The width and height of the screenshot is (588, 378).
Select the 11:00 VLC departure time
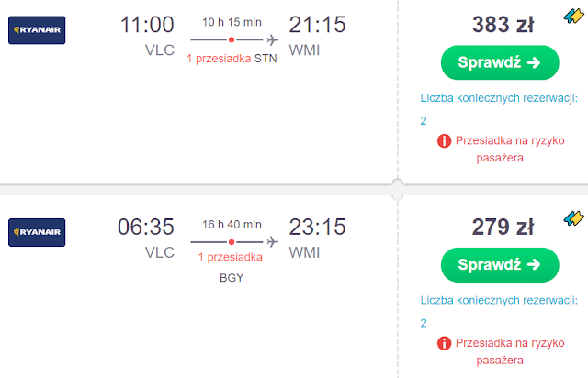146,25
